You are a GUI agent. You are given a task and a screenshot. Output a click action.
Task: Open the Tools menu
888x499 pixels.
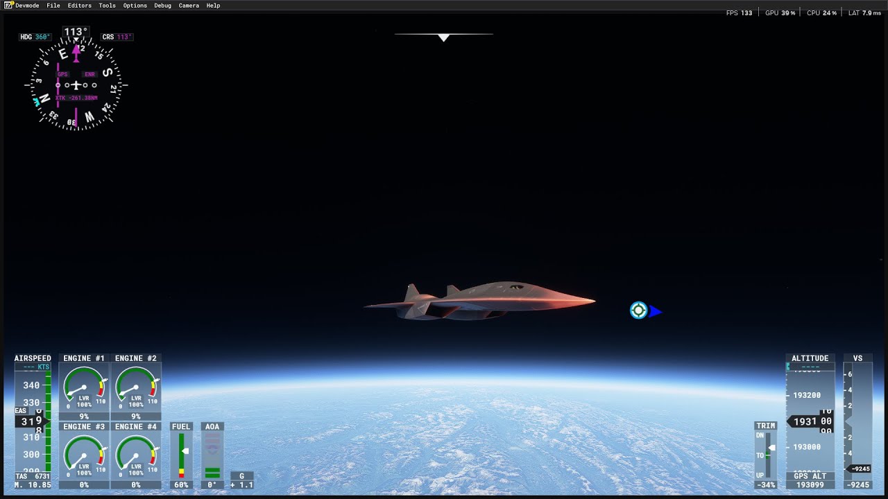click(107, 6)
